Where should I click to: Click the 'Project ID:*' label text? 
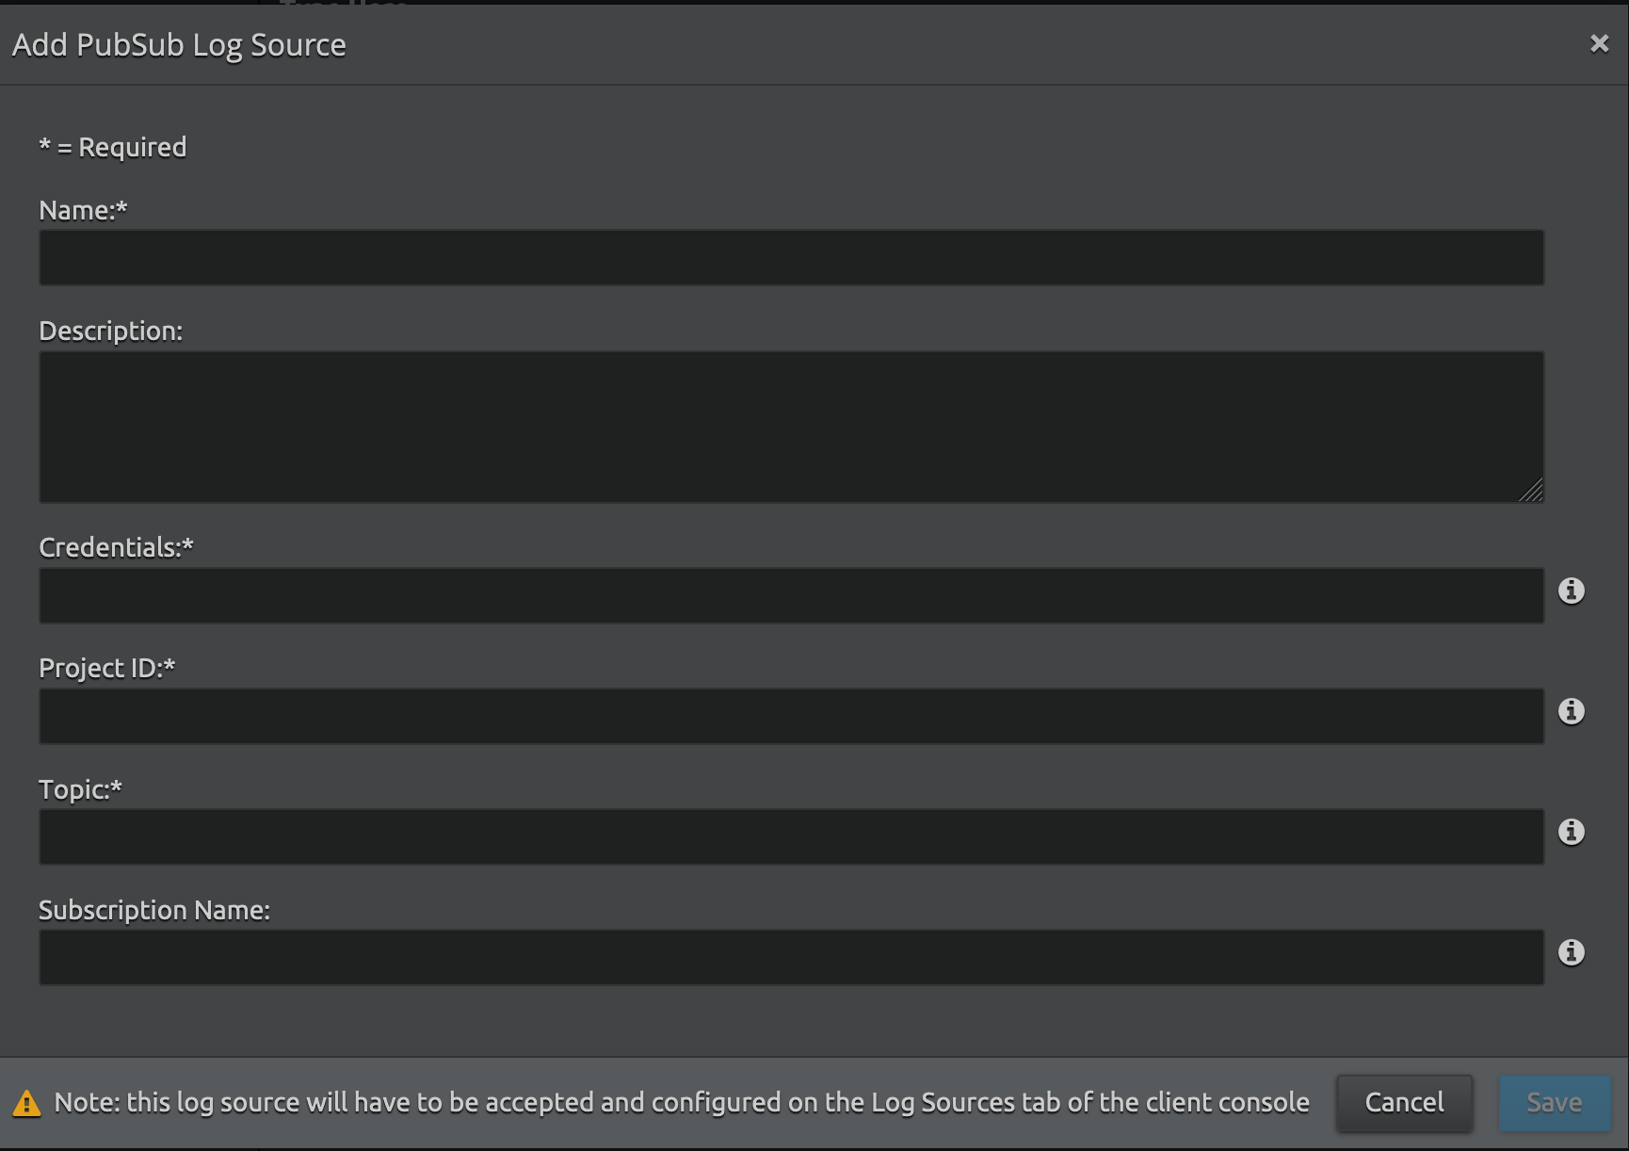tap(106, 668)
